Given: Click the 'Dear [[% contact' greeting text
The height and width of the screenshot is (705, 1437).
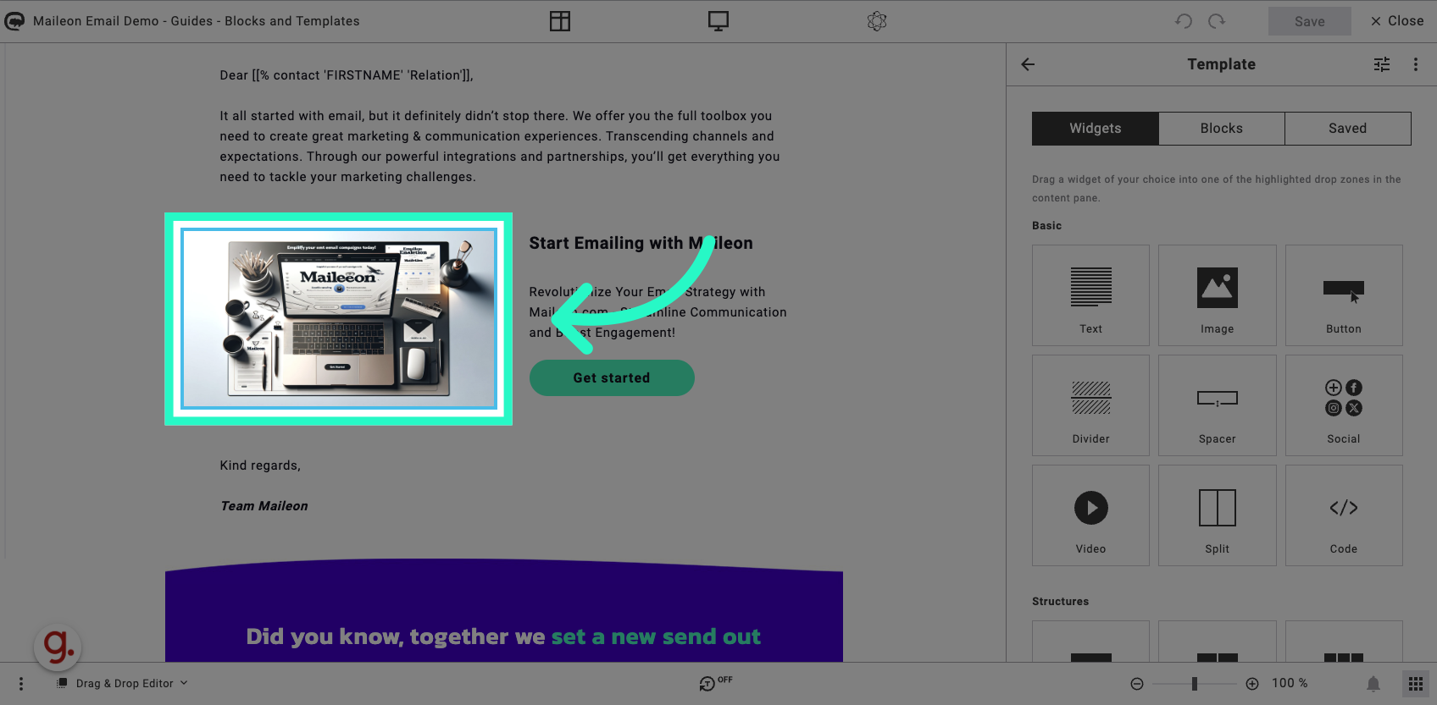Looking at the screenshot, I should click(347, 75).
